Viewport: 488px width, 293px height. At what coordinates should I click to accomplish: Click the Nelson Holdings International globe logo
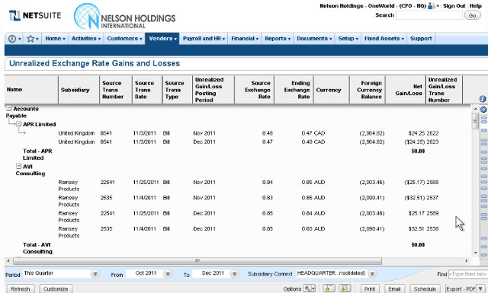click(x=87, y=16)
